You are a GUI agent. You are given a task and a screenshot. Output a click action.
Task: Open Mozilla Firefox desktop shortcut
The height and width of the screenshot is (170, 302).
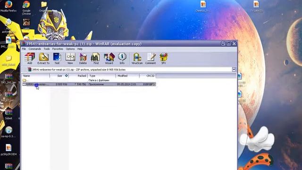[x=8, y=6]
